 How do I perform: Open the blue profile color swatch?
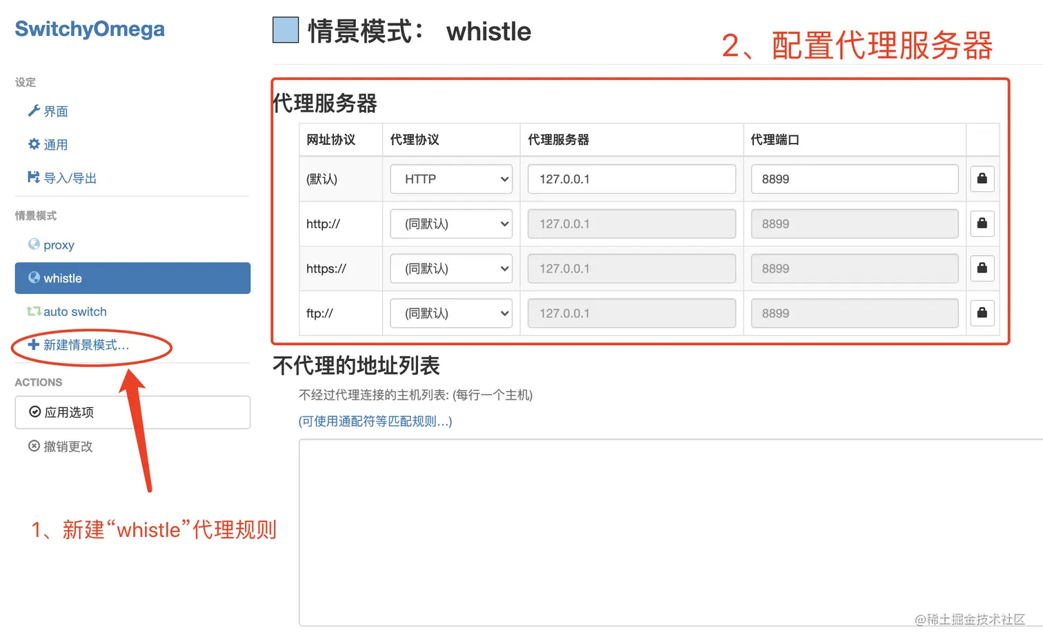coord(286,30)
